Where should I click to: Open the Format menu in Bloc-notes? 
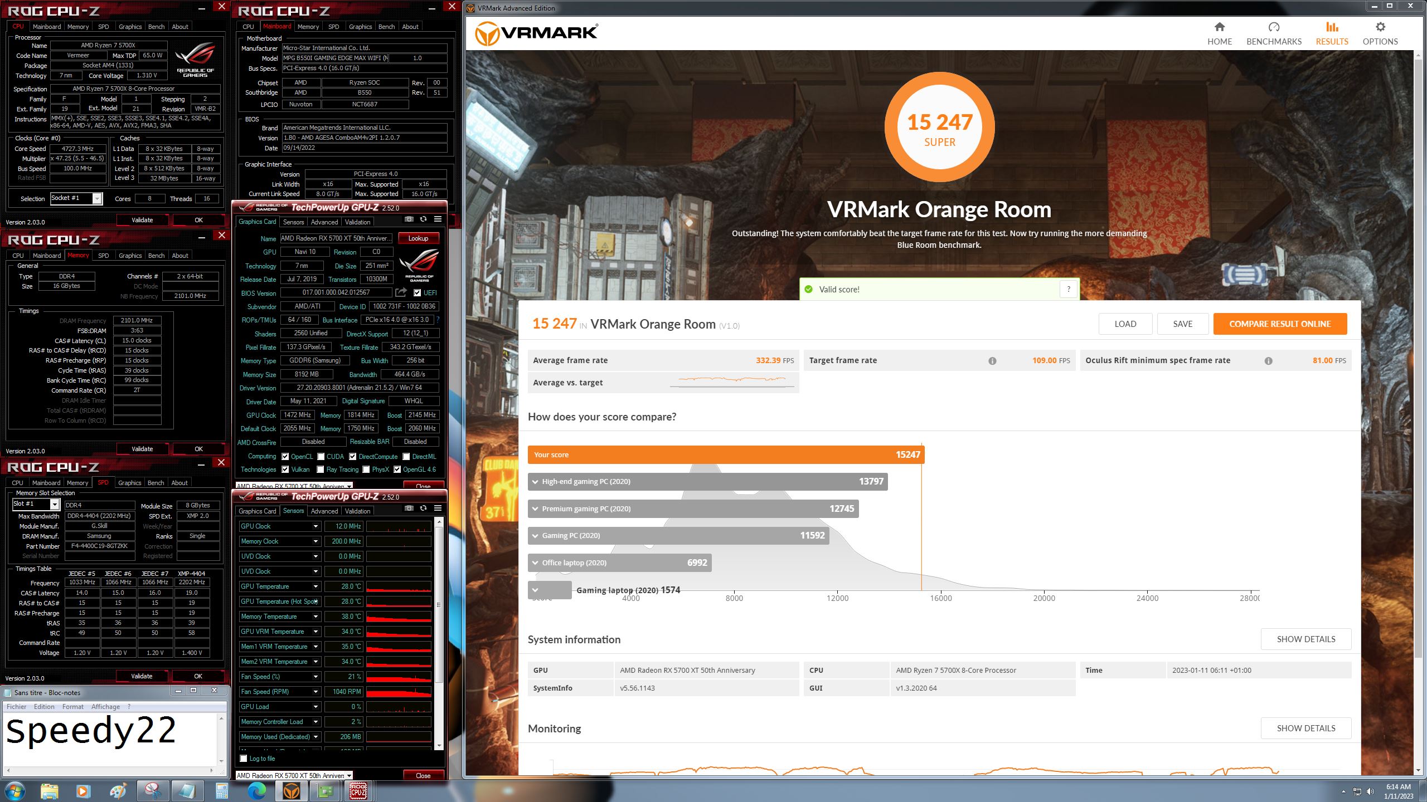pos(72,707)
